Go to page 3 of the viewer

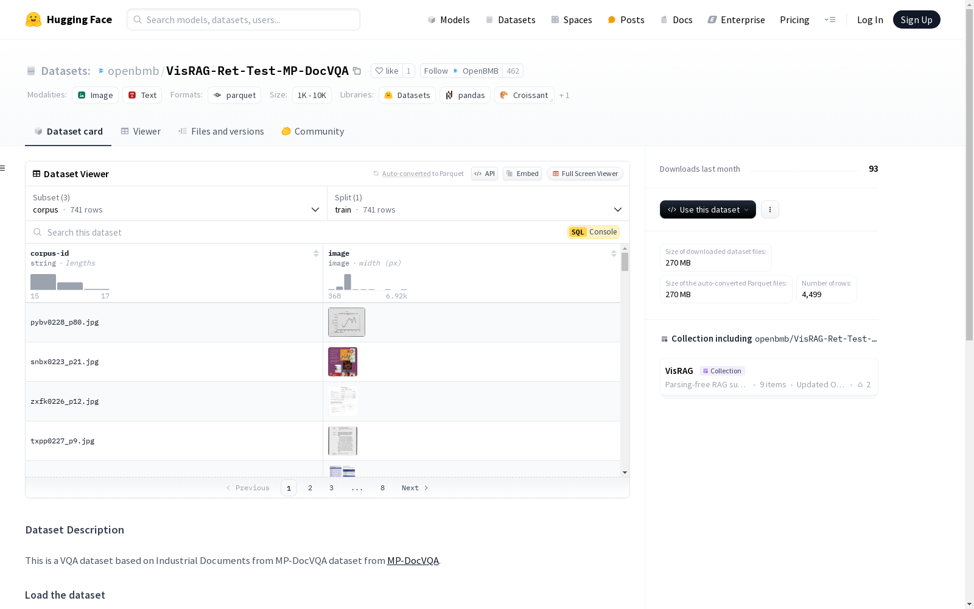click(x=331, y=488)
